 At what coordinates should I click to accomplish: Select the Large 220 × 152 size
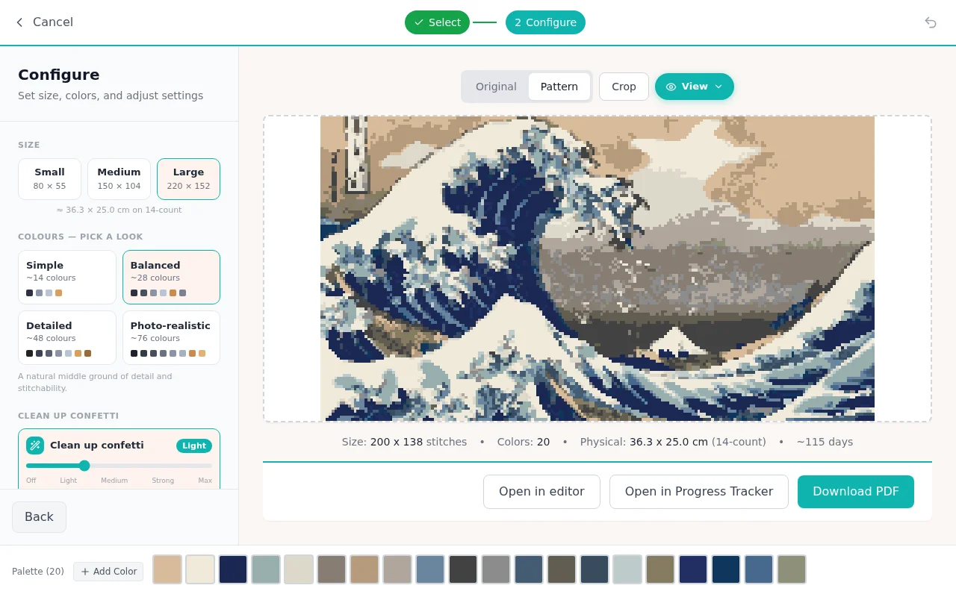188,179
